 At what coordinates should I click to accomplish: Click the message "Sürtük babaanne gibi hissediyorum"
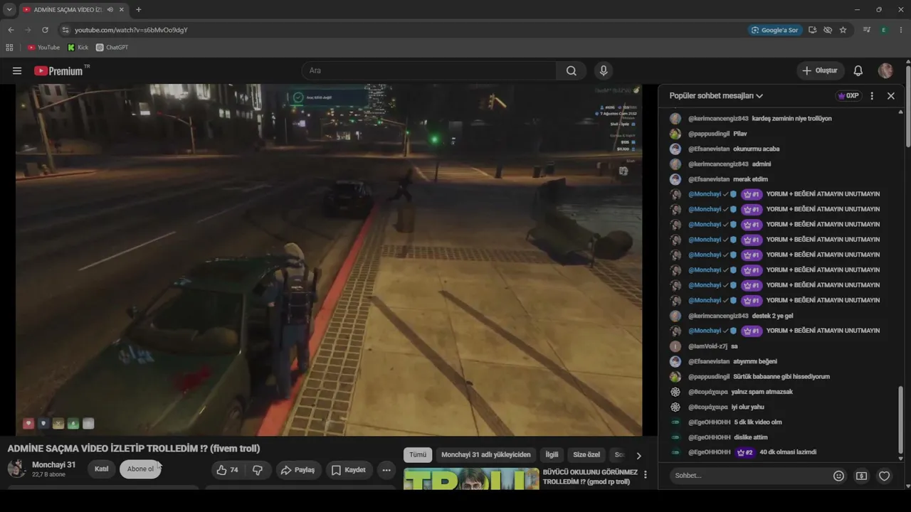[x=781, y=377]
